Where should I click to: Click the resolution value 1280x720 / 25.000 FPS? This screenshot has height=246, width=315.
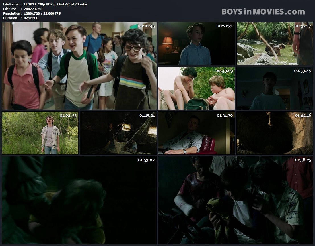tap(42, 13)
